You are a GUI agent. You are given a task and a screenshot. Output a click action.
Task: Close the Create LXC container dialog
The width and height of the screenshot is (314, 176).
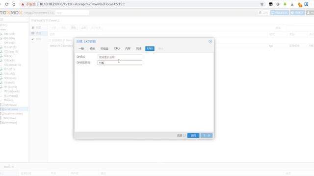pyautogui.click(x=210, y=42)
